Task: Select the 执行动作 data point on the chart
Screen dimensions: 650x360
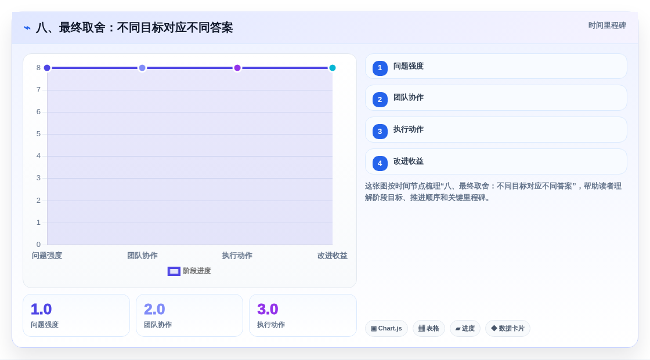Action: 237,68
